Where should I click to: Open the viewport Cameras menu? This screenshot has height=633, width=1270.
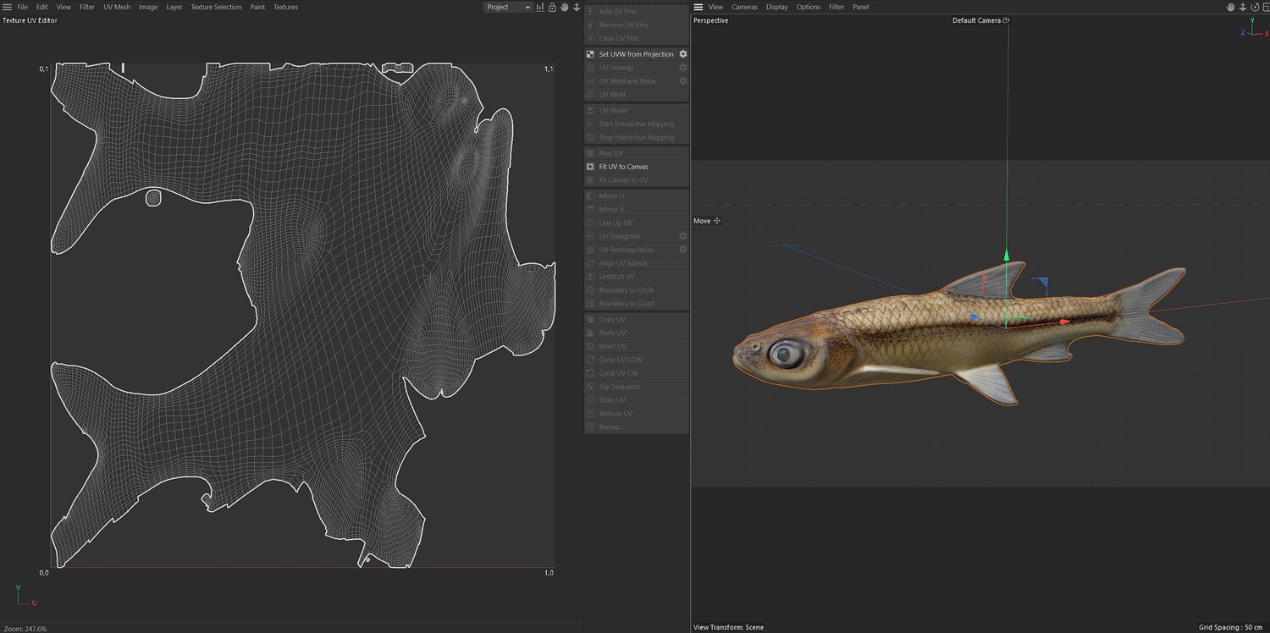pos(744,7)
